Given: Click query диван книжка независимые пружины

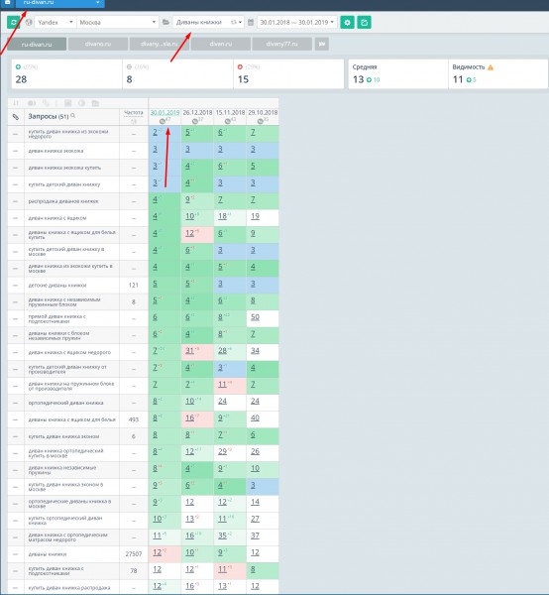Looking at the screenshot, I should pos(62,470).
